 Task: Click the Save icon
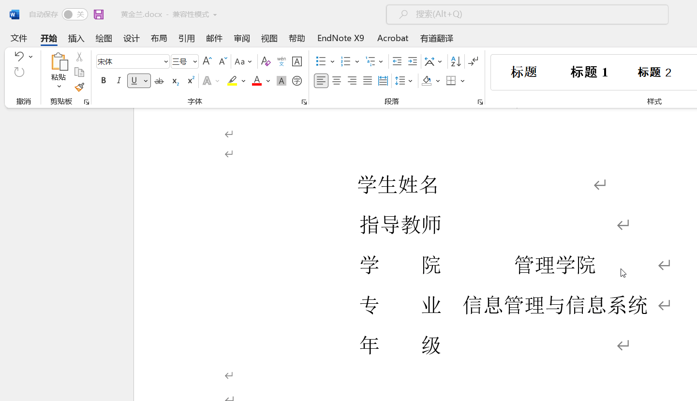[99, 14]
